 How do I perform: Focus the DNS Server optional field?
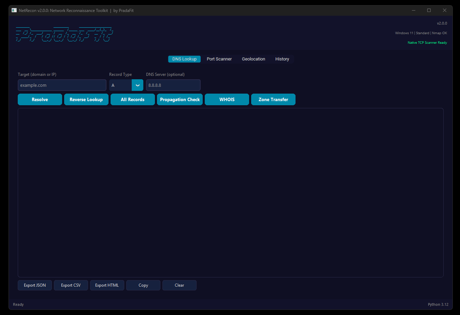point(173,85)
